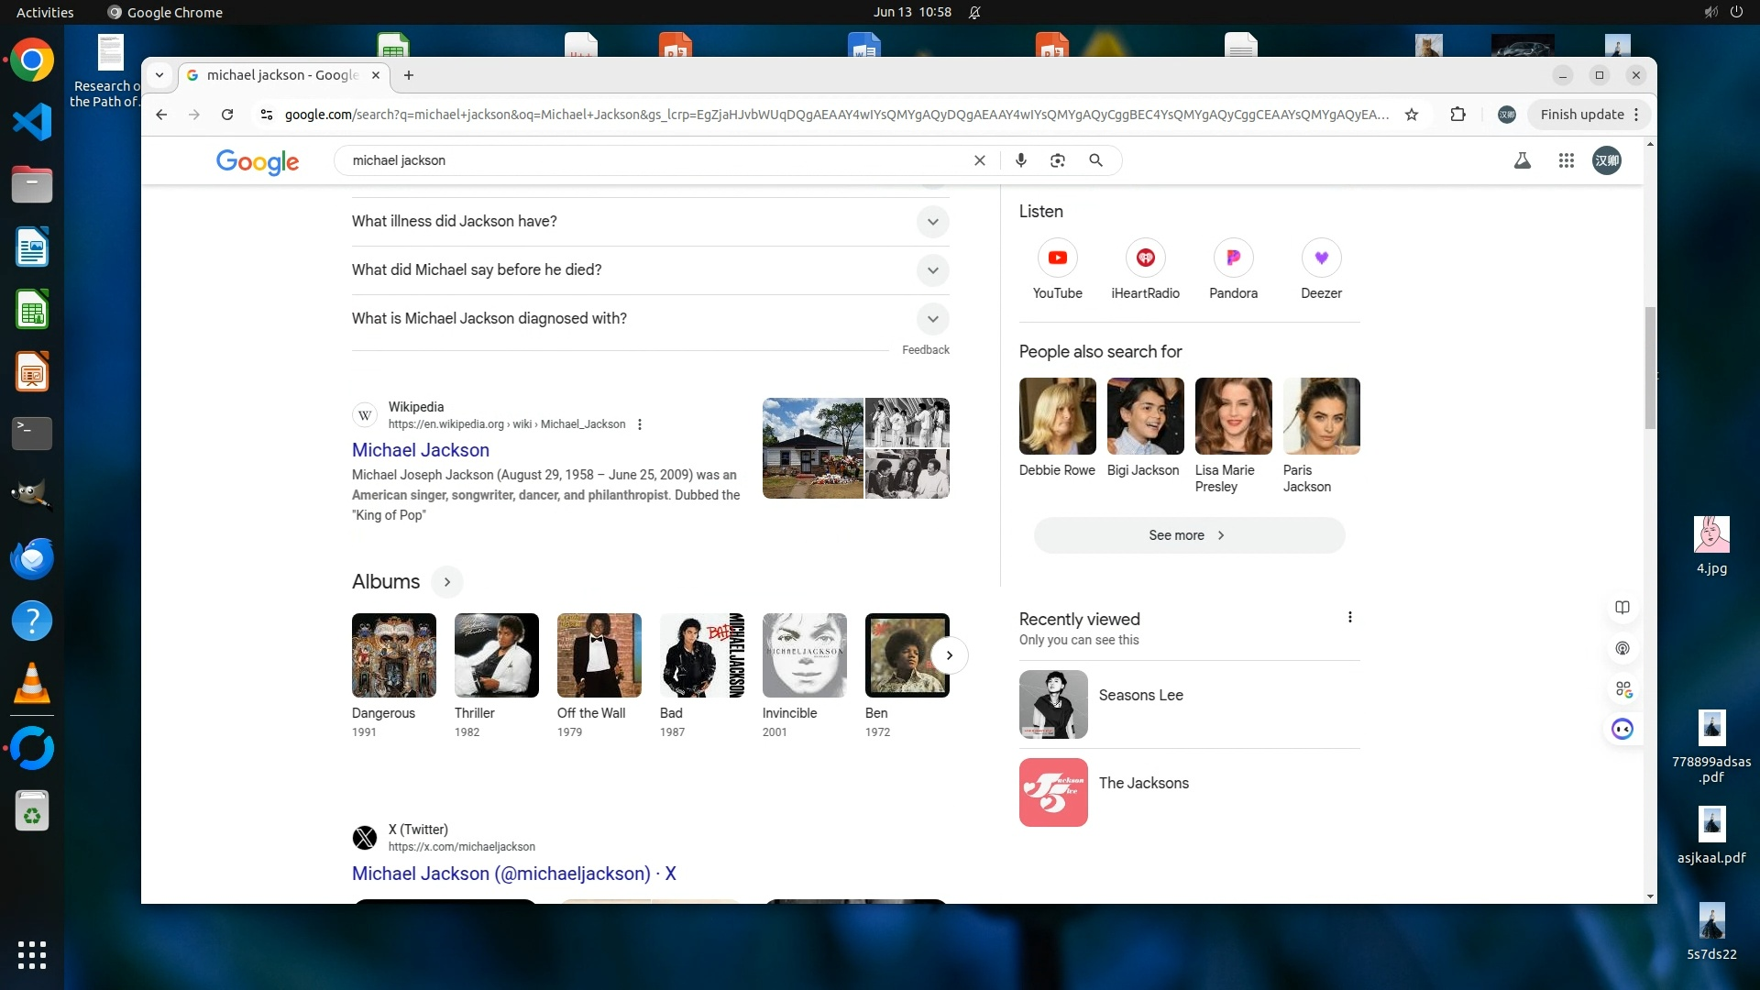Open the Michael Jackson Wikipedia link
The width and height of the screenshot is (1760, 990).
(421, 450)
